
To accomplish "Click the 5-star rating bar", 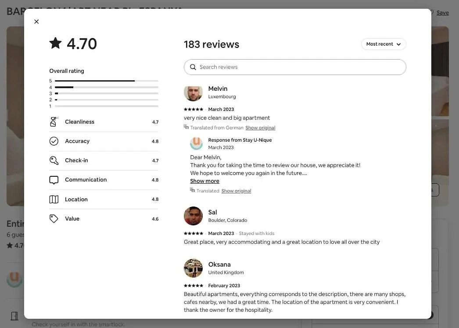I will 107,81.
